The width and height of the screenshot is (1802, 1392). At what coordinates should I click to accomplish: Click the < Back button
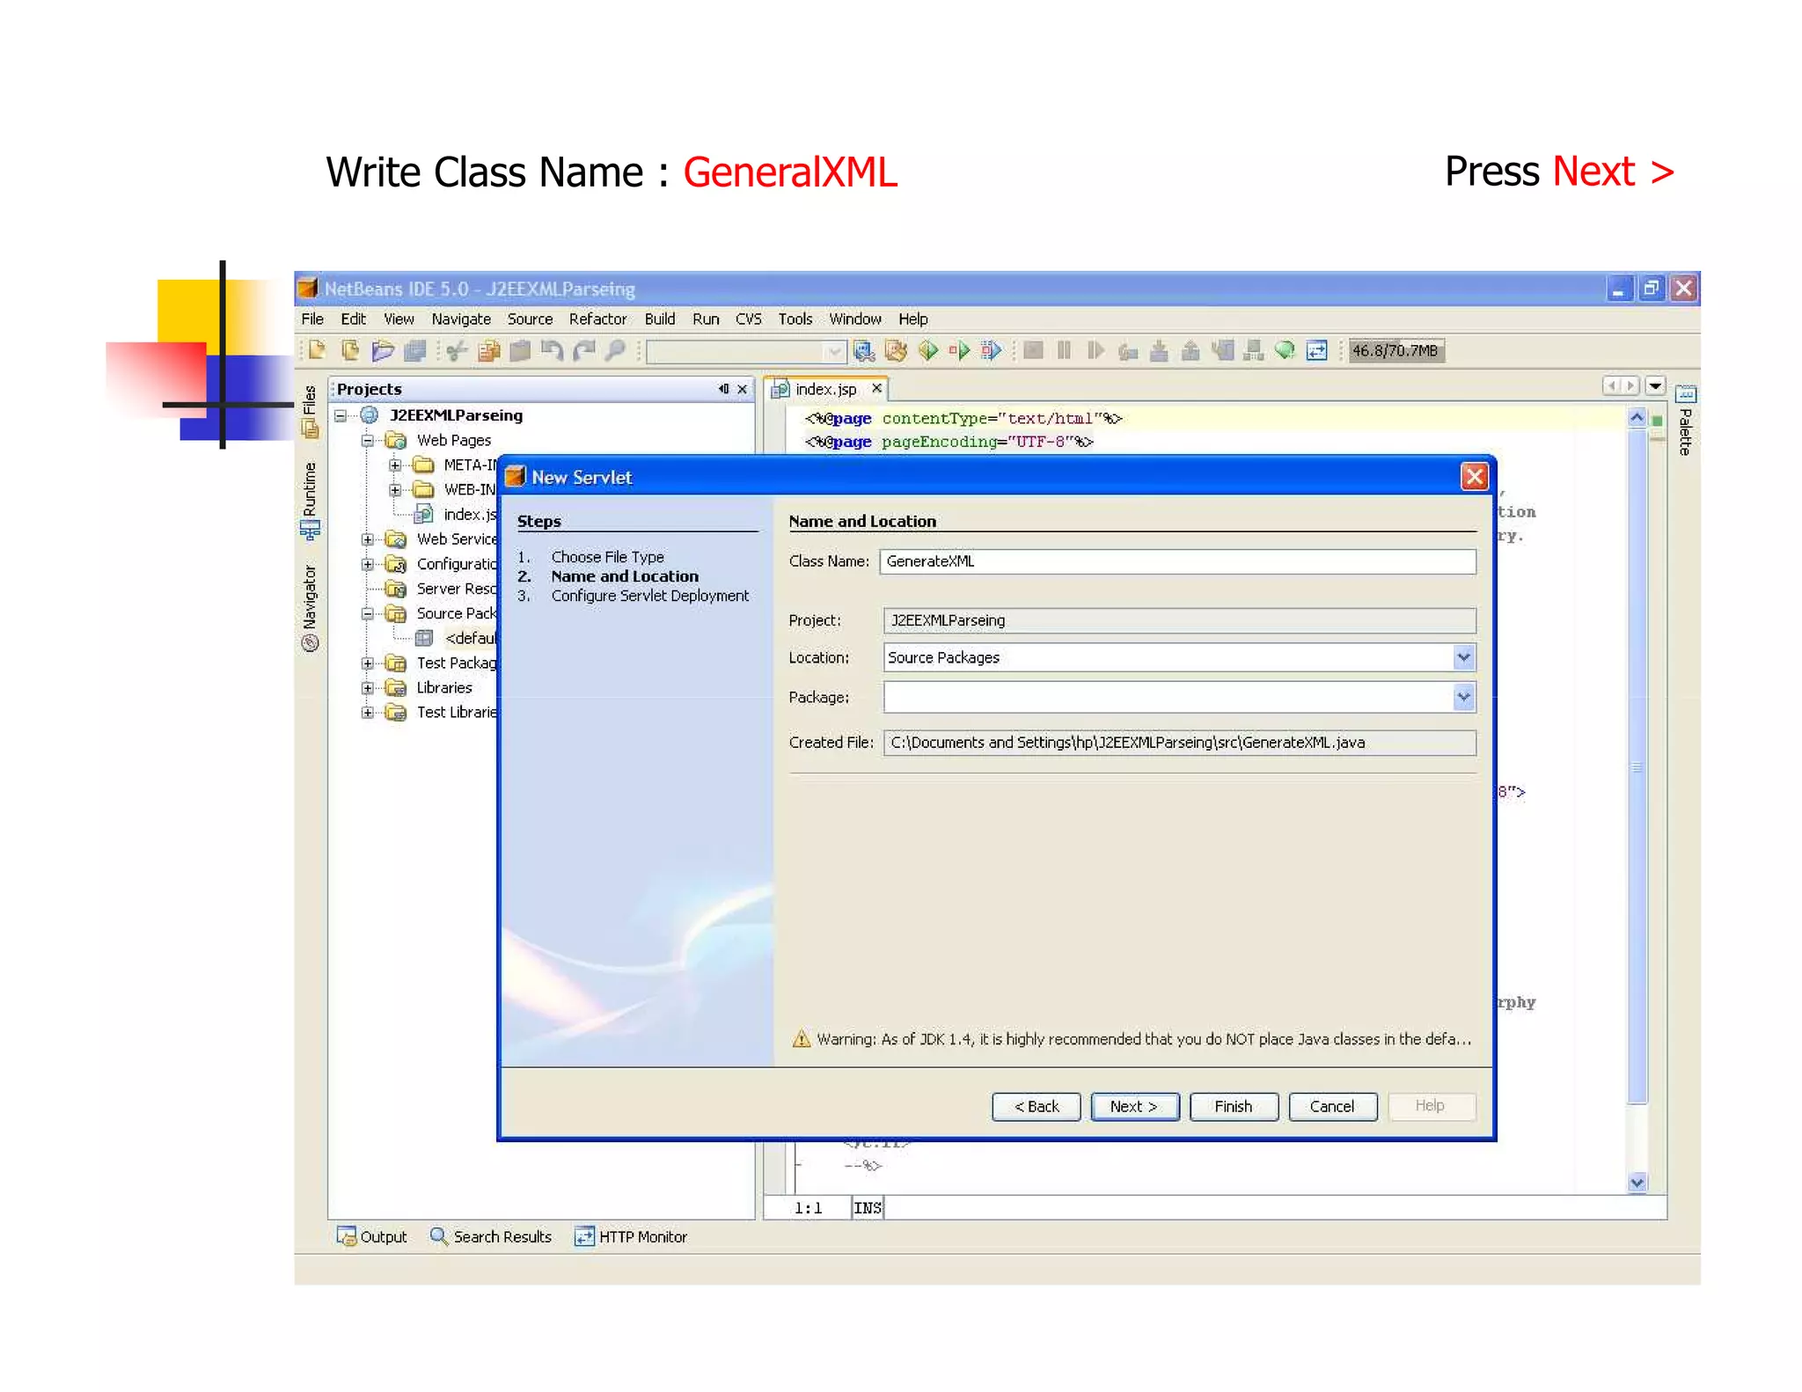tap(1037, 1106)
